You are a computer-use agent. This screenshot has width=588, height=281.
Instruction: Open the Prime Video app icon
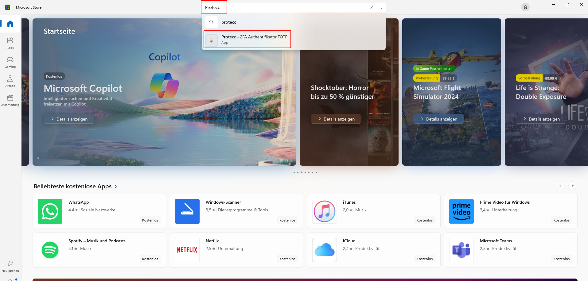pyautogui.click(x=461, y=211)
